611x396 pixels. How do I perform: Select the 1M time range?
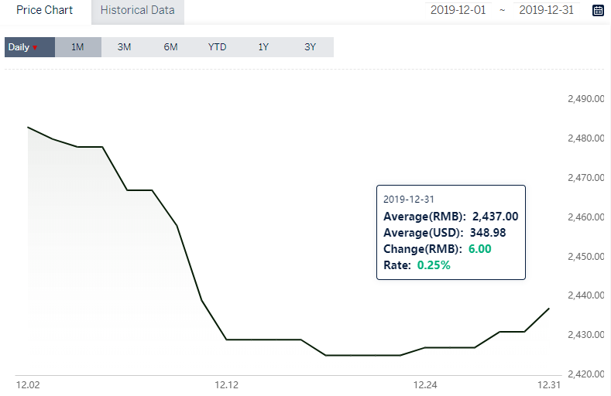coord(78,47)
